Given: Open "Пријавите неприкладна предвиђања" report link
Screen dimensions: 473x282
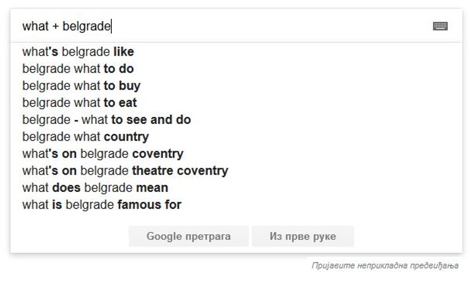Looking at the screenshot, I should (385, 266).
